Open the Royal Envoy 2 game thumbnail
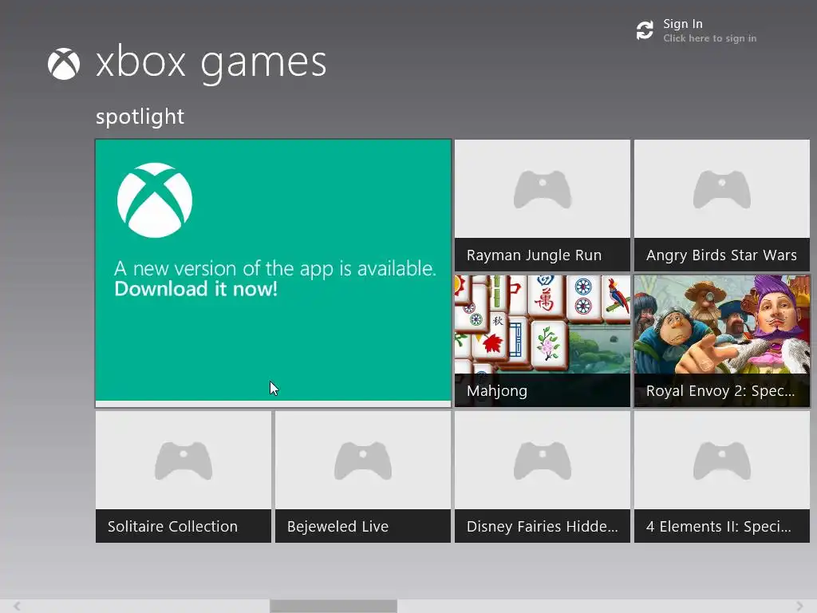The height and width of the screenshot is (613, 817). pyautogui.click(x=721, y=341)
